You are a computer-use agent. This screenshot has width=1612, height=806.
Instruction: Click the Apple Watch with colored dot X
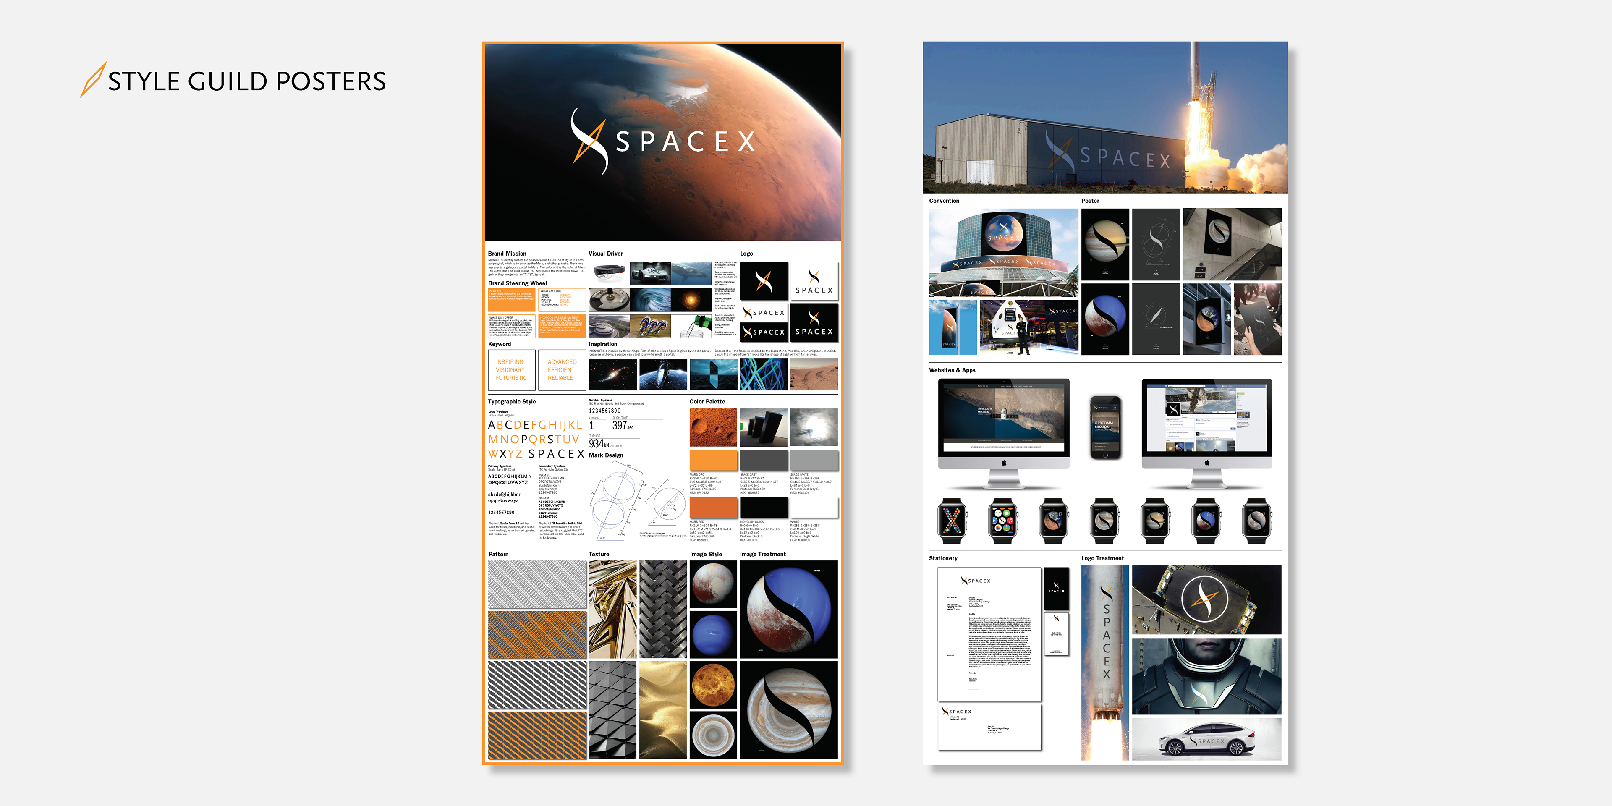point(952,520)
